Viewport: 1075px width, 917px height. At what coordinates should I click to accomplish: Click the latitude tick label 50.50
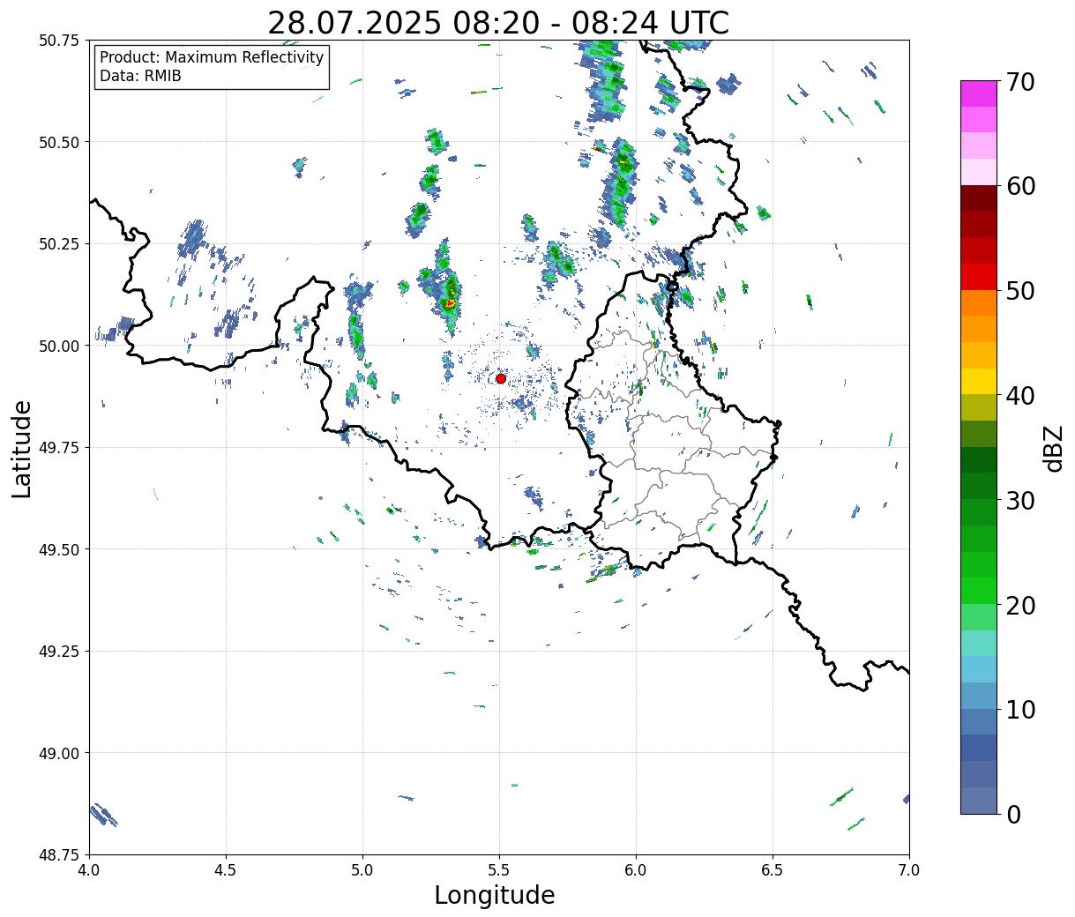(59, 142)
